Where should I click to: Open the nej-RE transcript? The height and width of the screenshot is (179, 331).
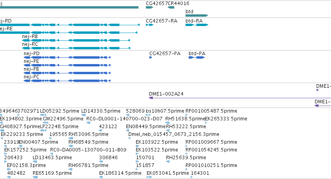[68, 33]
